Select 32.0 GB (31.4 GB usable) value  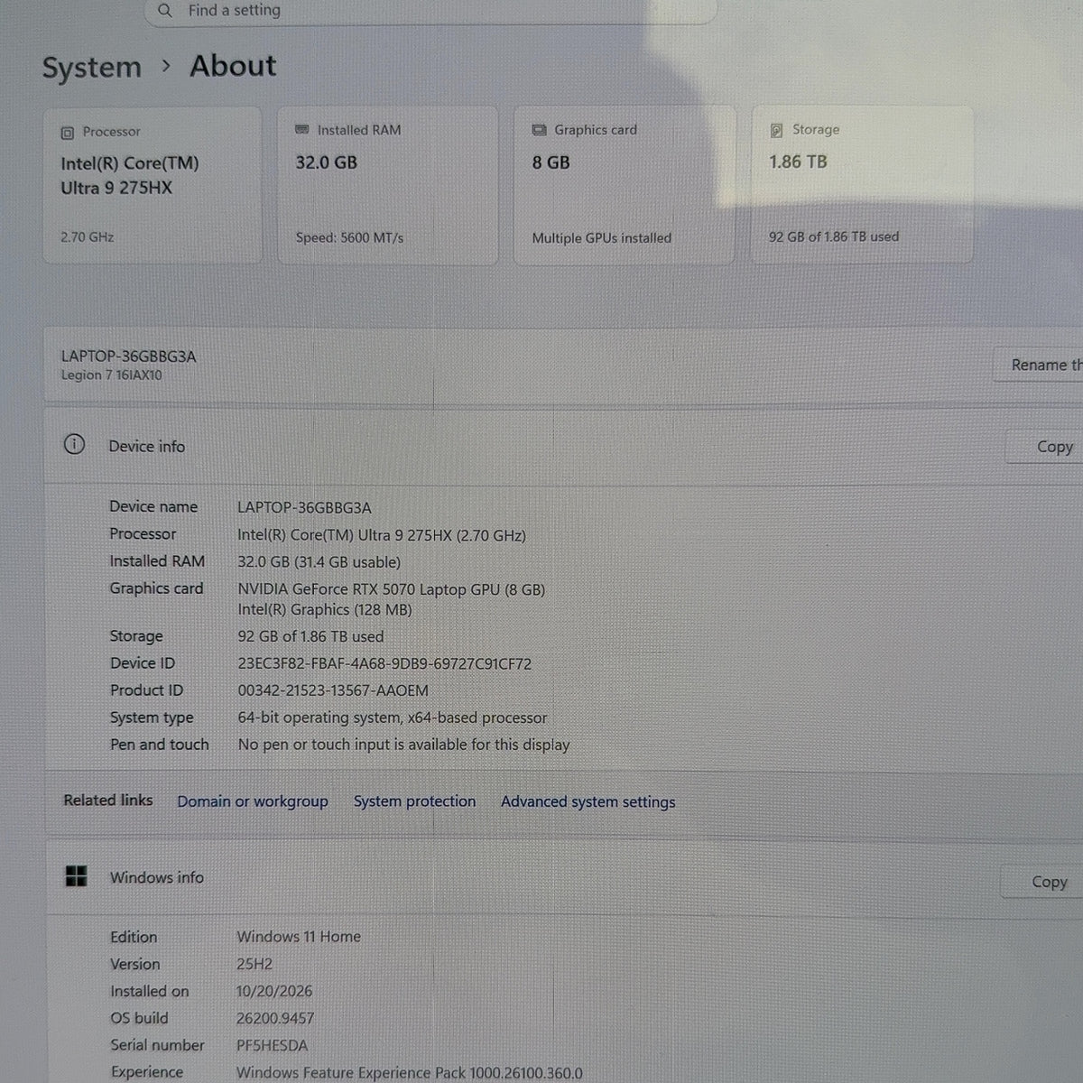tap(319, 562)
